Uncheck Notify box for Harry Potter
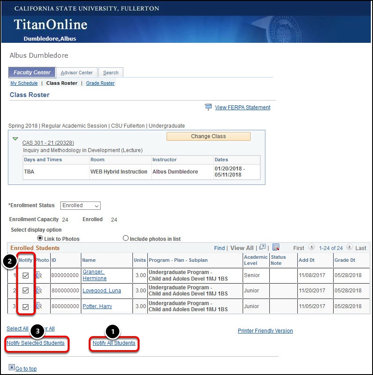Image resolution: width=373 pixels, height=375 pixels. [25, 307]
